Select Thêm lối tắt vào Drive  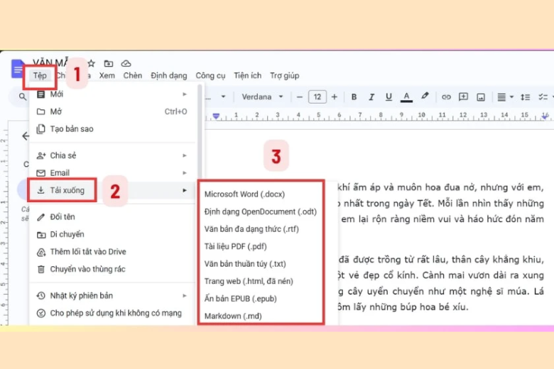click(x=112, y=252)
